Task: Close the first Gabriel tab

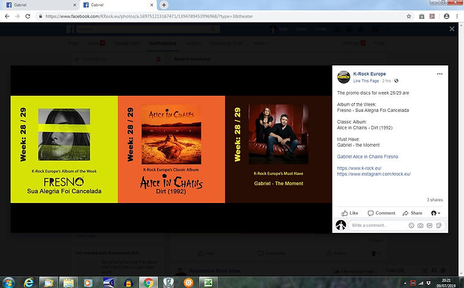Action: pyautogui.click(x=75, y=5)
